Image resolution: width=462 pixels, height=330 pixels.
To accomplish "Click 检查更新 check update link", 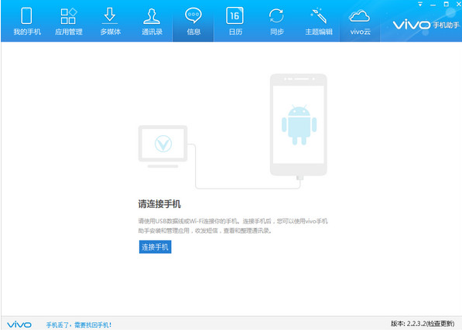I will [x=440, y=324].
